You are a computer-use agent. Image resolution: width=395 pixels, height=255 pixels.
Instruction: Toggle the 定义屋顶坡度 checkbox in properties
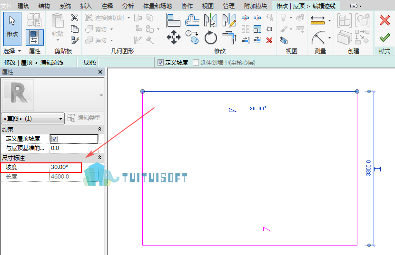coord(54,139)
